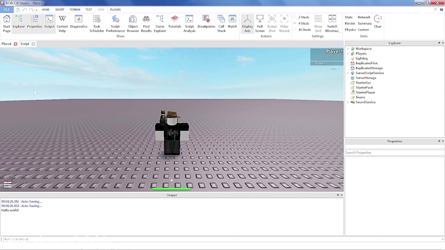Select the 2 Studs grid option
Image resolution: width=445 pixels, height=250 pixels.
302,17
